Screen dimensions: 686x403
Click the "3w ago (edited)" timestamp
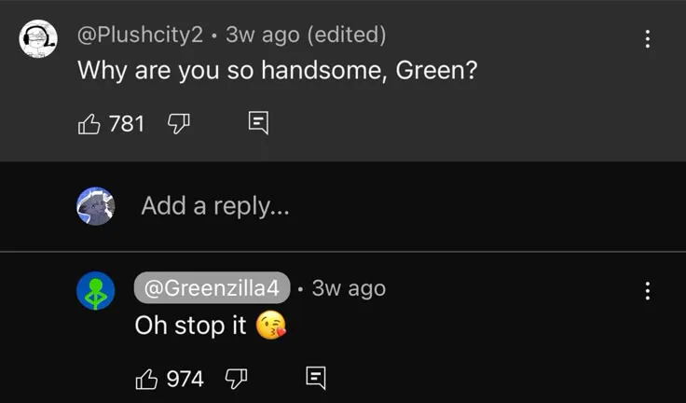pos(306,35)
